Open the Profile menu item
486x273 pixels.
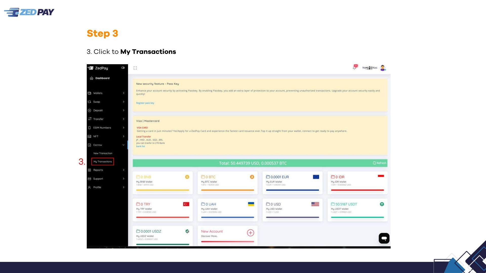(97, 187)
